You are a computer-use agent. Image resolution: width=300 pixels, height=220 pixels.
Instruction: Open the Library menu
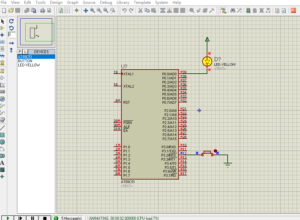point(123,3)
